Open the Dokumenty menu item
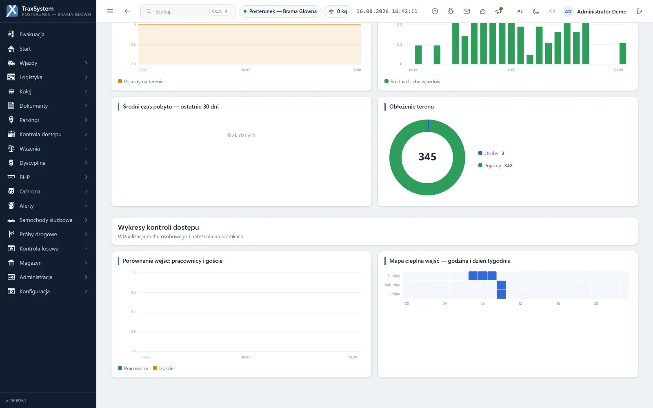 click(x=48, y=106)
